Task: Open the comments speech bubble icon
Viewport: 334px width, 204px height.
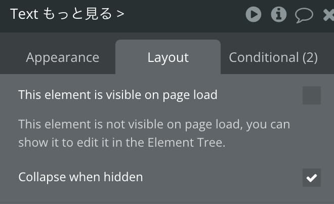Action: (x=304, y=15)
